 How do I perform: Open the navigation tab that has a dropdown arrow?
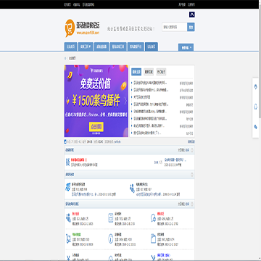tap(86, 46)
